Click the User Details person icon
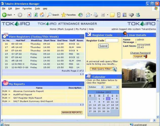This screenshot has width=160, height=126. point(125,34)
